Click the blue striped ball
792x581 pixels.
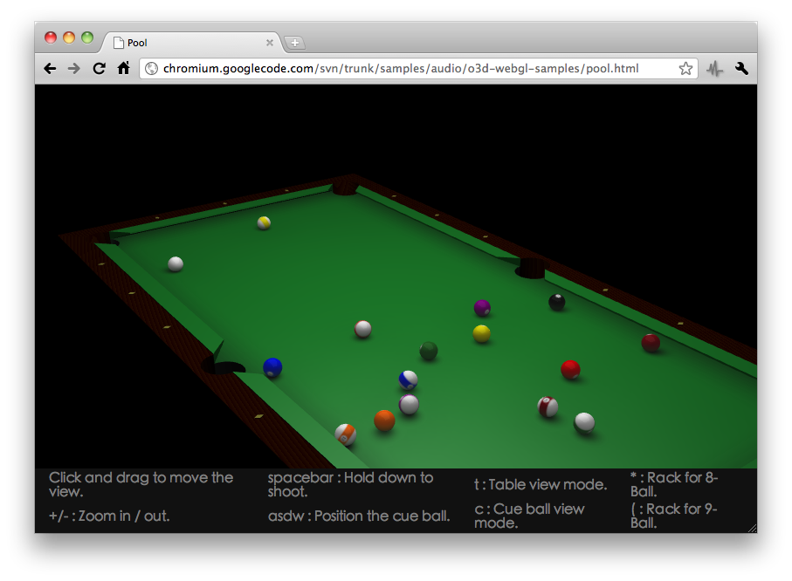pos(408,380)
